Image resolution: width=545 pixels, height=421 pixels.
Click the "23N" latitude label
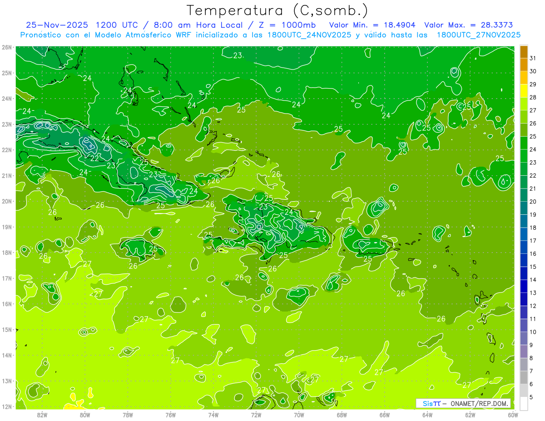pyautogui.click(x=7, y=124)
